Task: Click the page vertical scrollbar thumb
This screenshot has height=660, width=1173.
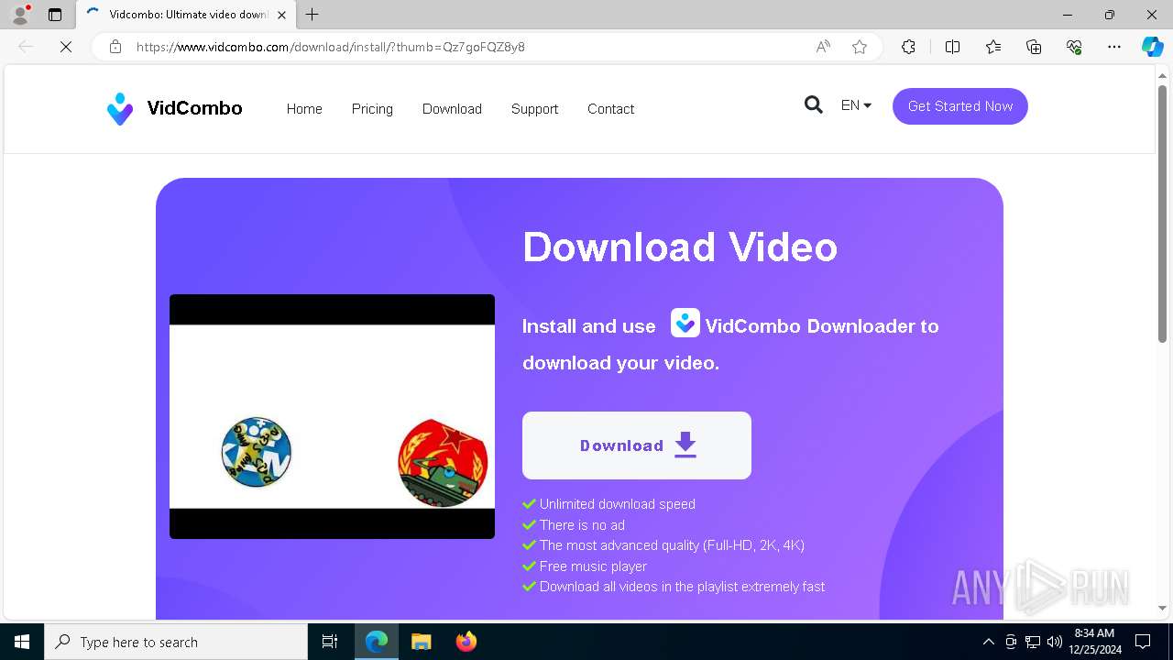Action: click(x=1162, y=213)
